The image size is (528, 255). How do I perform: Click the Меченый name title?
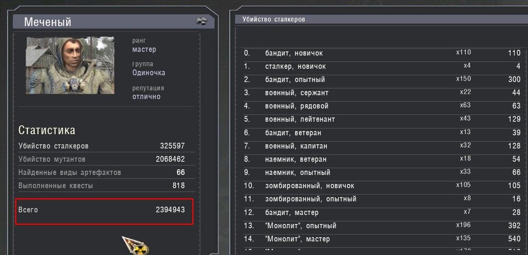48,22
